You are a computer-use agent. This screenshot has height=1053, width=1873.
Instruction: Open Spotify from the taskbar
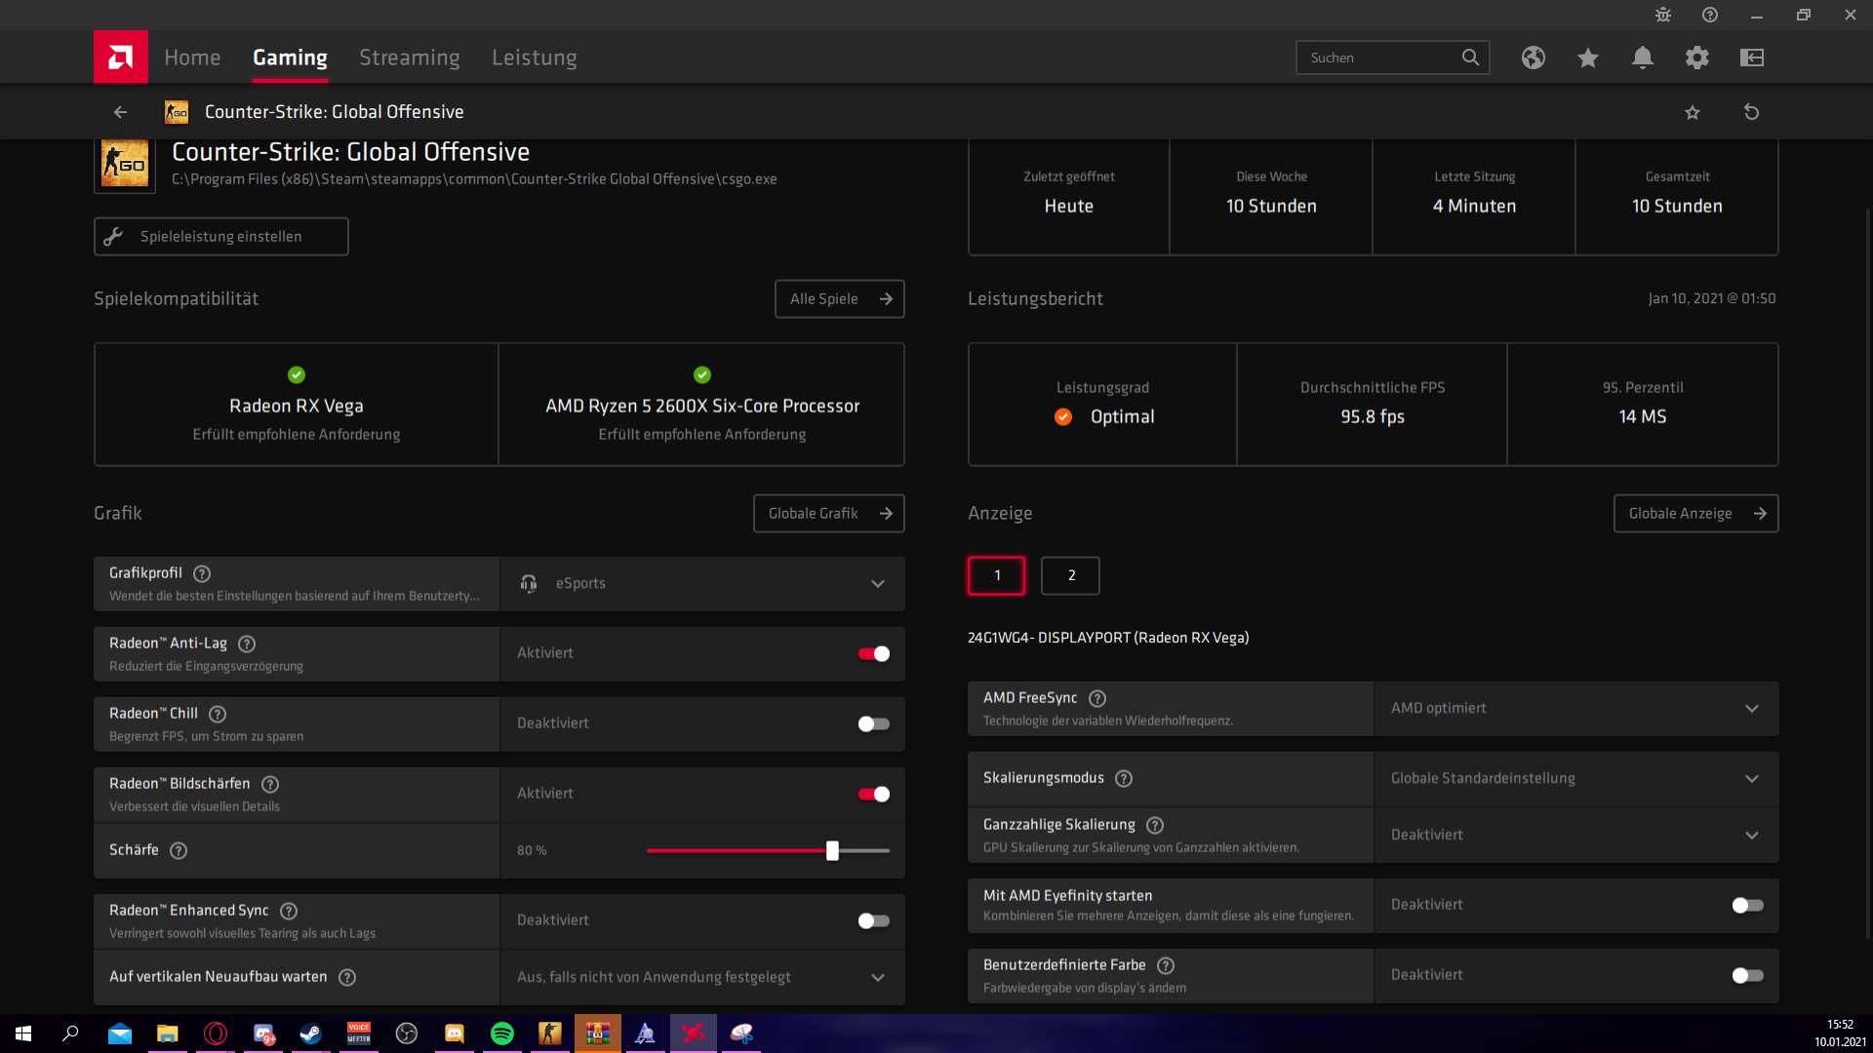[501, 1033]
